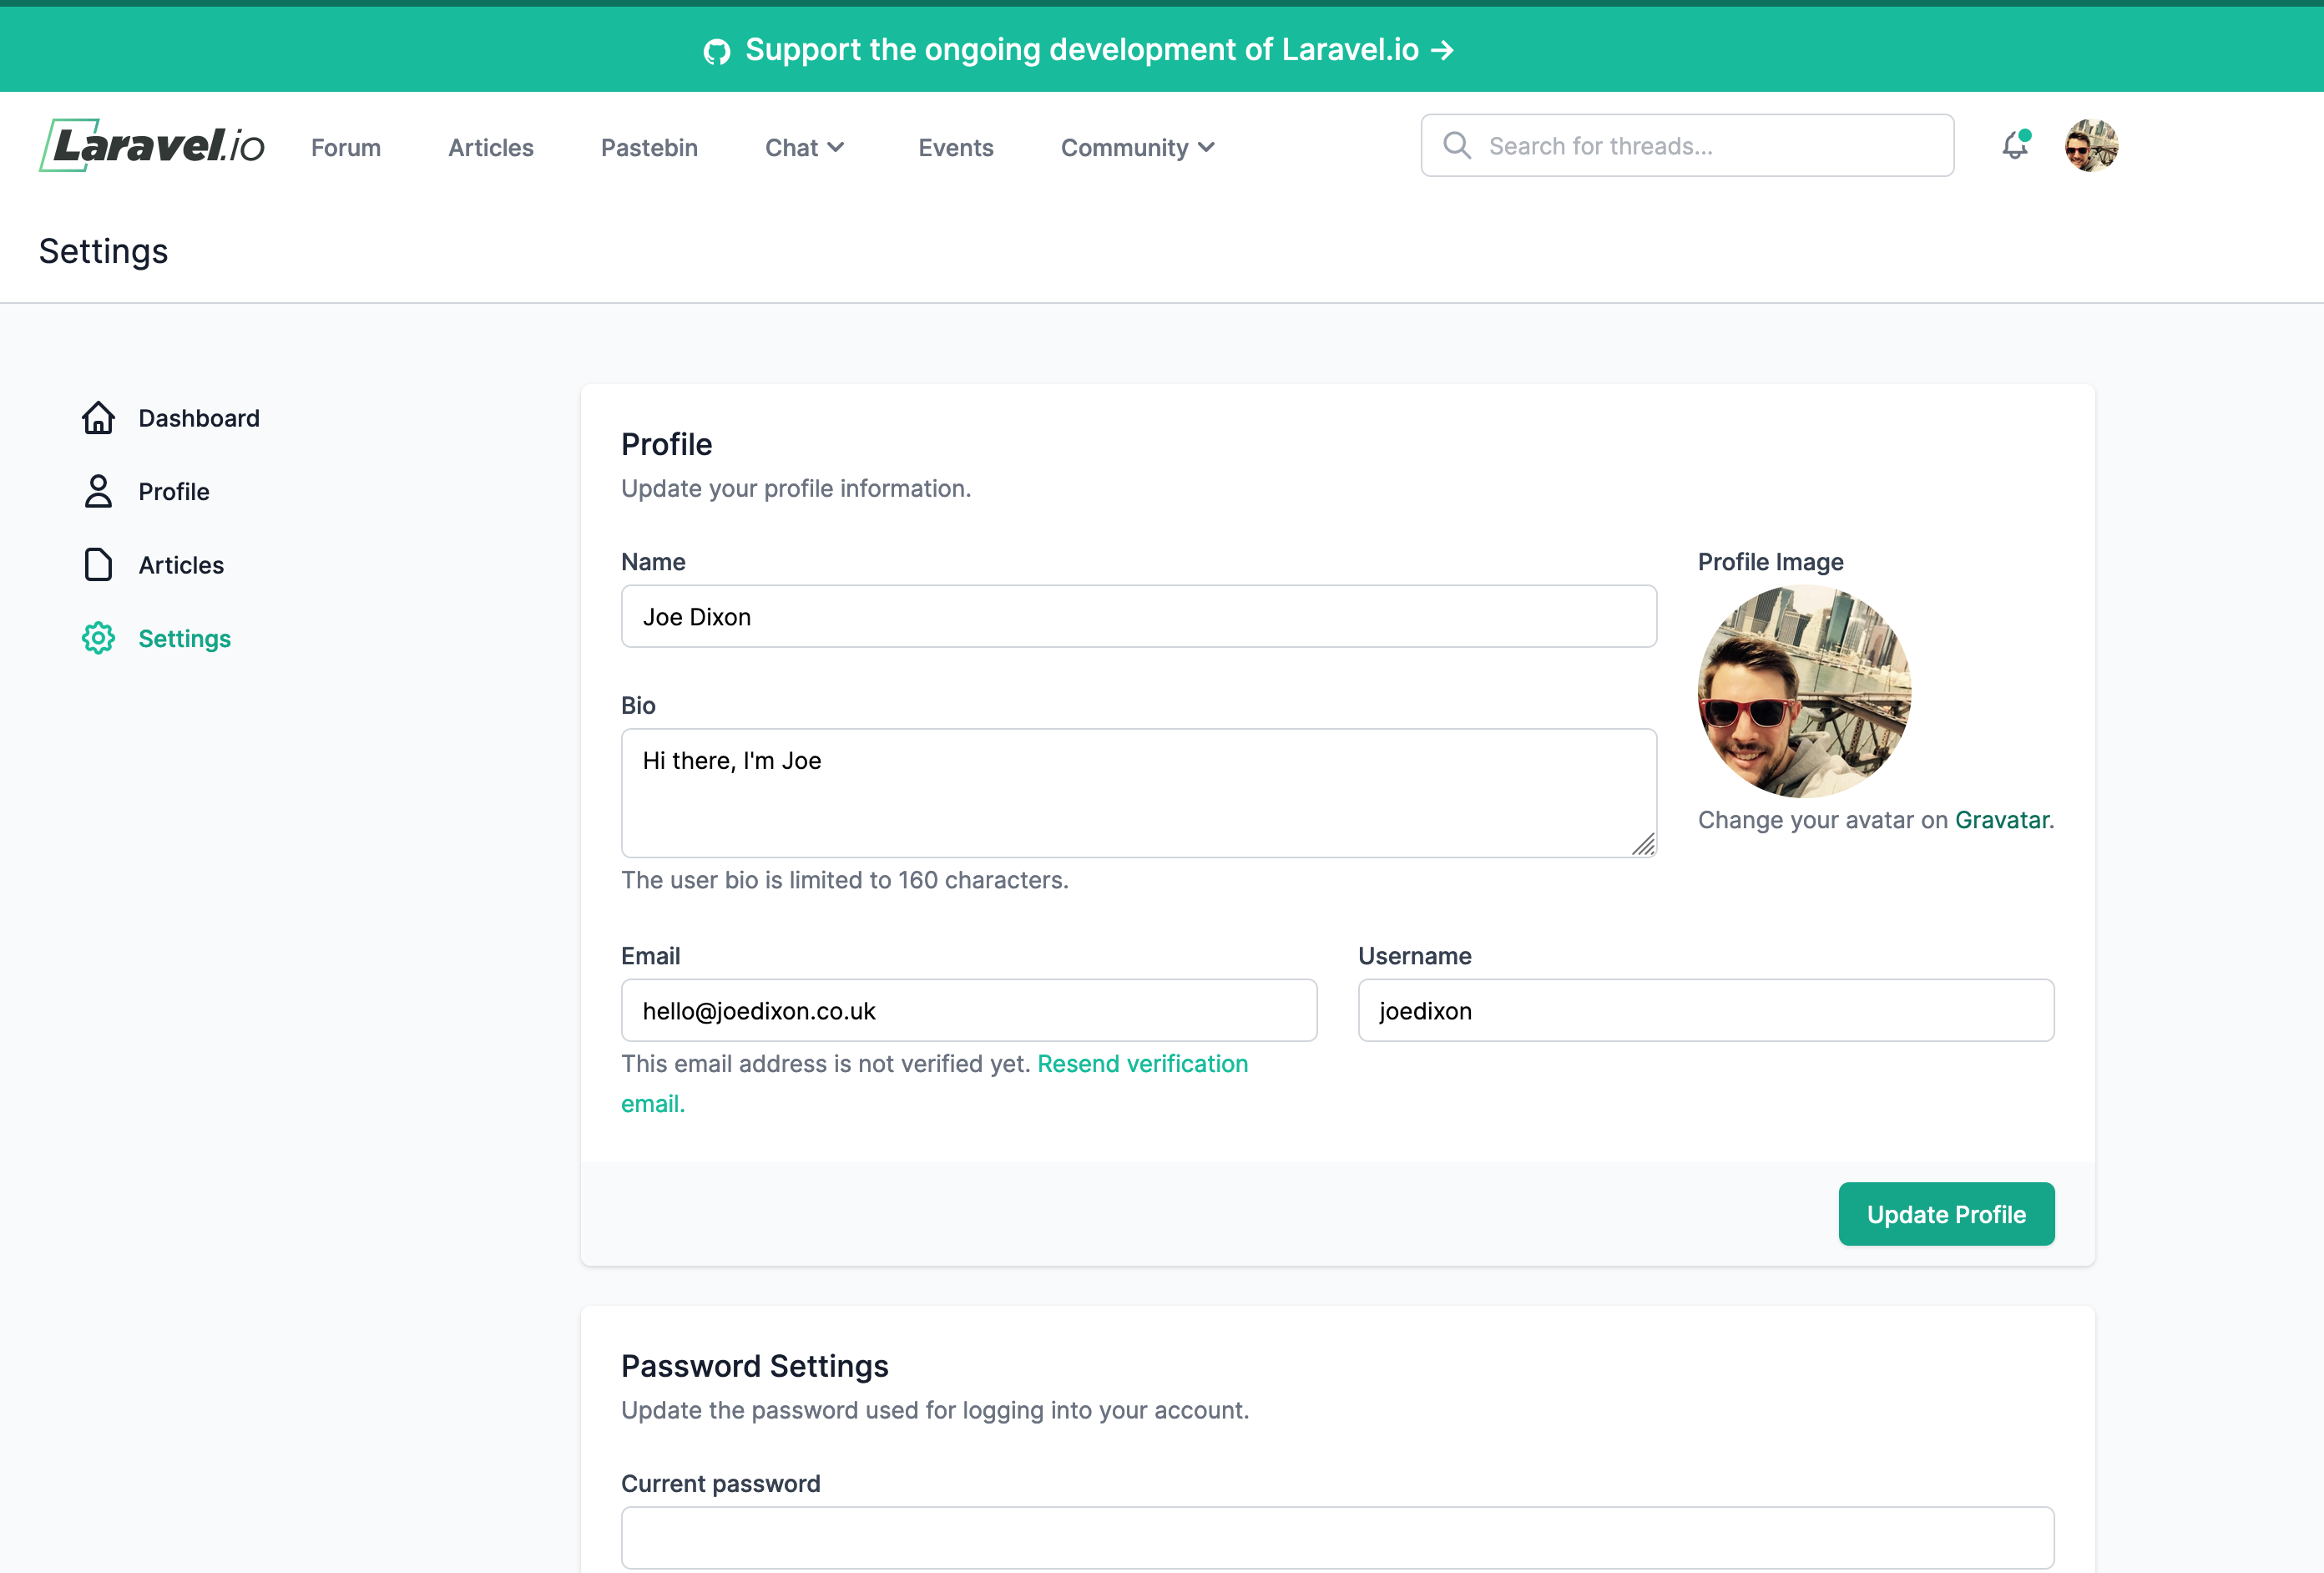The width and height of the screenshot is (2324, 1573).
Task: Click the Settings gear icon in sidebar
Action: [98, 638]
